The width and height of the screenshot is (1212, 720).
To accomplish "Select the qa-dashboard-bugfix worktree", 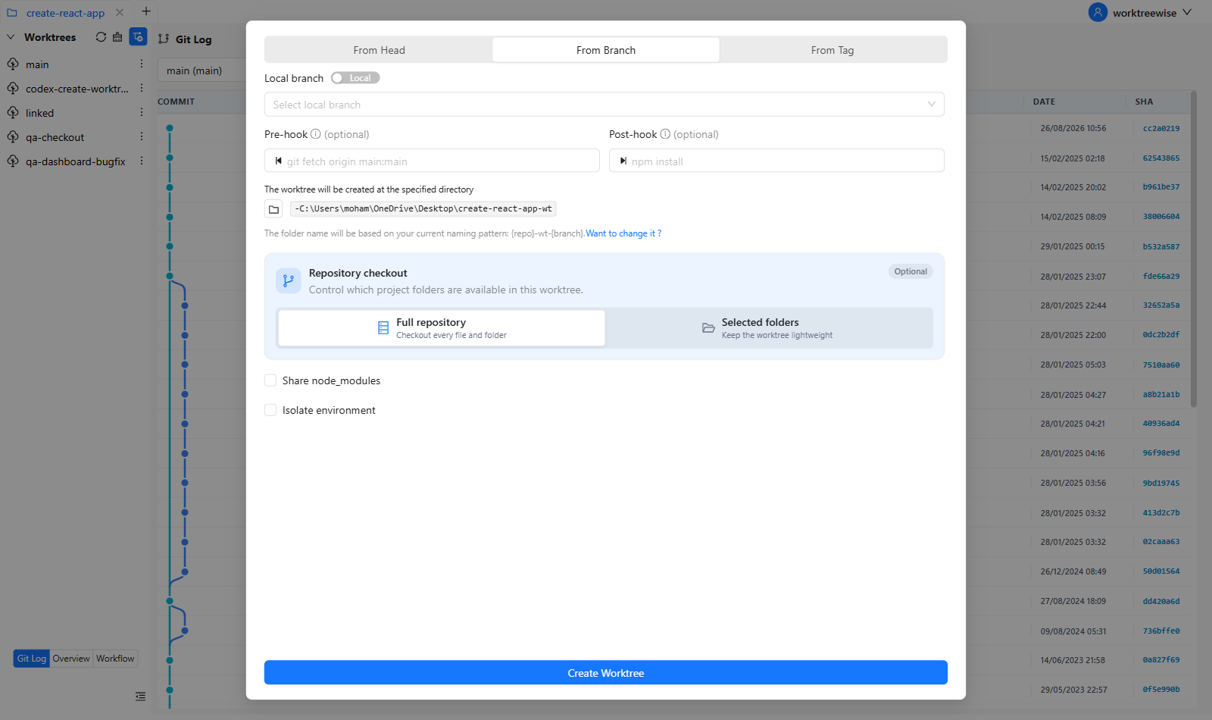I will pos(76,161).
